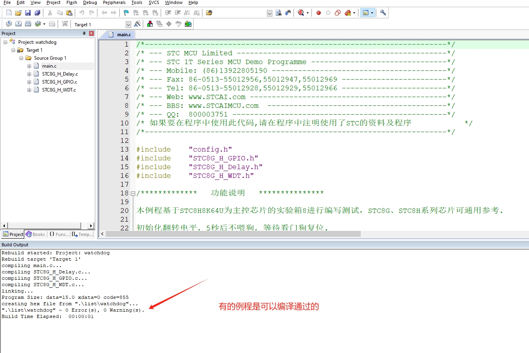Open the window view dropdown arrow

(372, 13)
